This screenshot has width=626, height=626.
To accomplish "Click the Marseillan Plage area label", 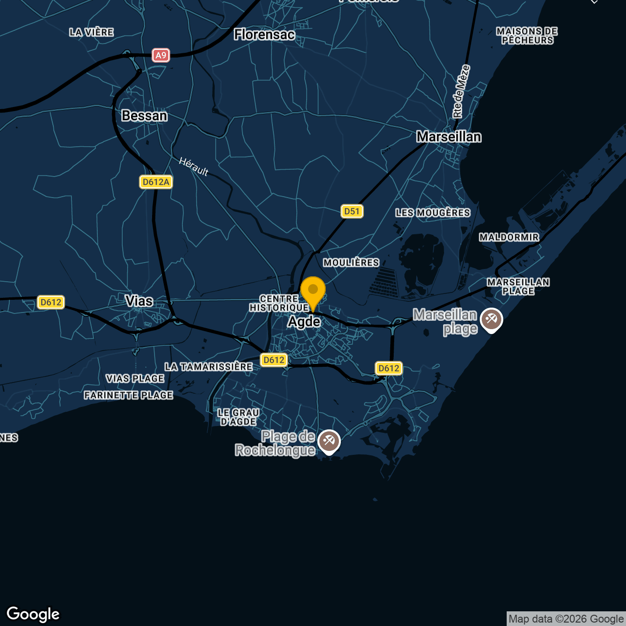I will [519, 286].
